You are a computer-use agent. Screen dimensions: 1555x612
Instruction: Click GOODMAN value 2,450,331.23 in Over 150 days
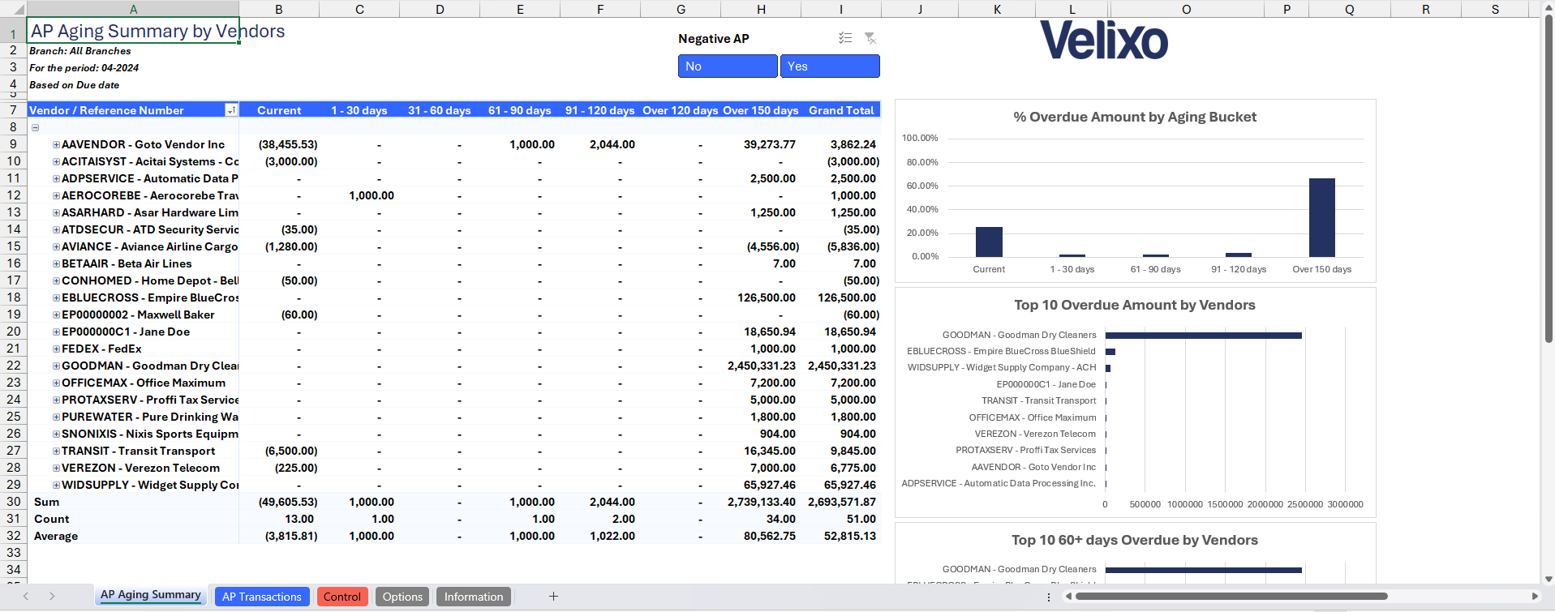(761, 366)
